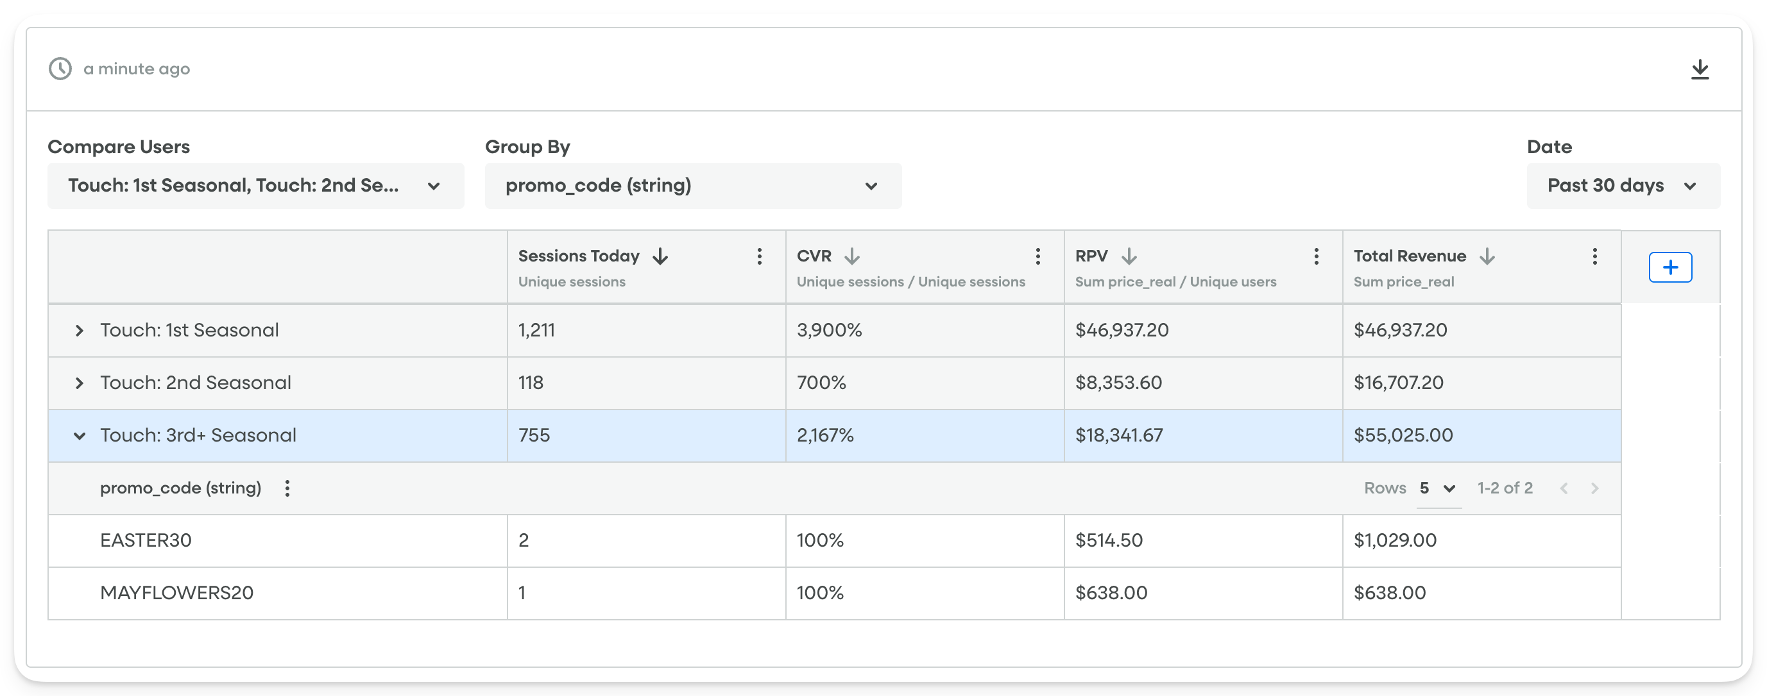Select the EASTER30 promo code row
The height and width of the screenshot is (696, 1767).
tap(146, 540)
